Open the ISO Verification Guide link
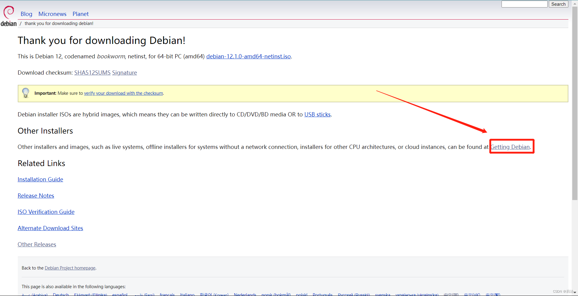The image size is (578, 296). click(46, 212)
